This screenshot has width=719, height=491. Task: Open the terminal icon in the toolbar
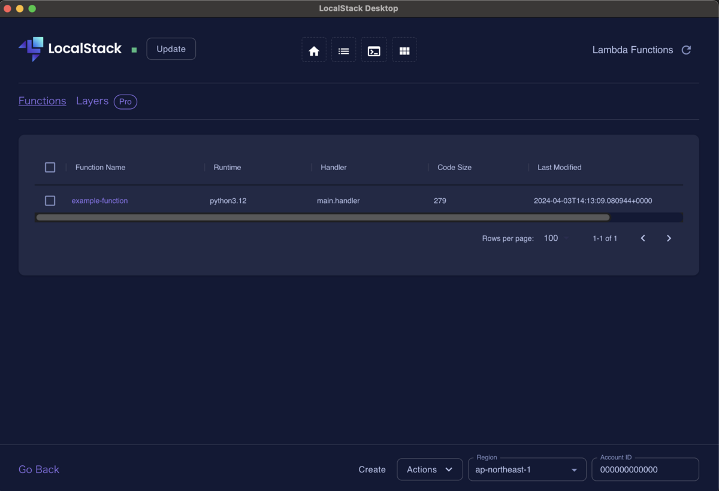tap(374, 49)
